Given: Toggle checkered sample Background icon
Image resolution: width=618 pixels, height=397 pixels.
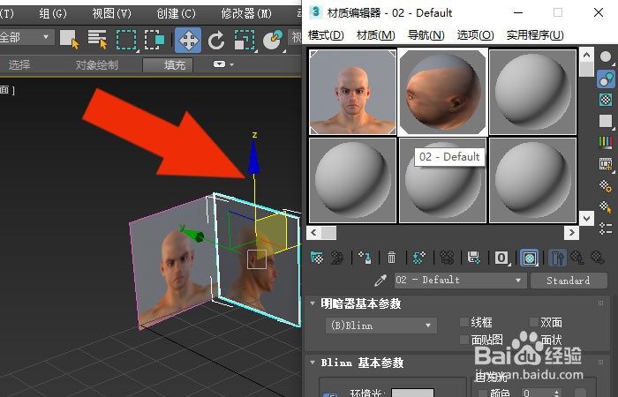Looking at the screenshot, I should pos(606,100).
